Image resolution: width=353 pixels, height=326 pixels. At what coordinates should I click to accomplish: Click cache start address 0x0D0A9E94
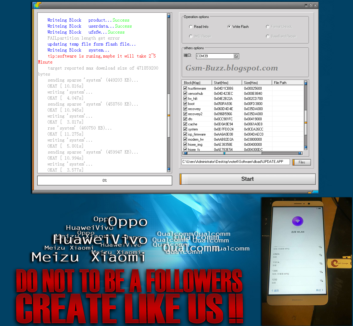click(x=223, y=124)
